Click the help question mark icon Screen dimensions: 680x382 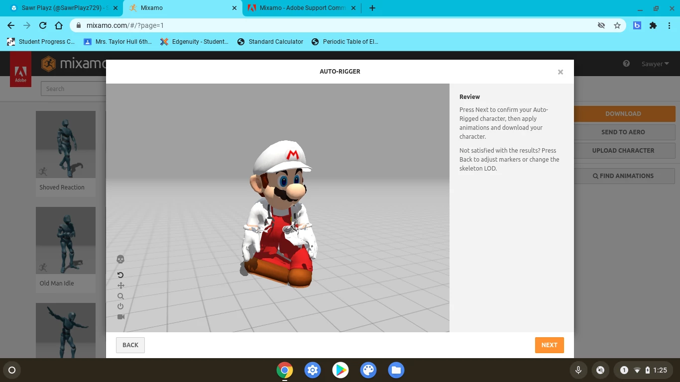626,64
